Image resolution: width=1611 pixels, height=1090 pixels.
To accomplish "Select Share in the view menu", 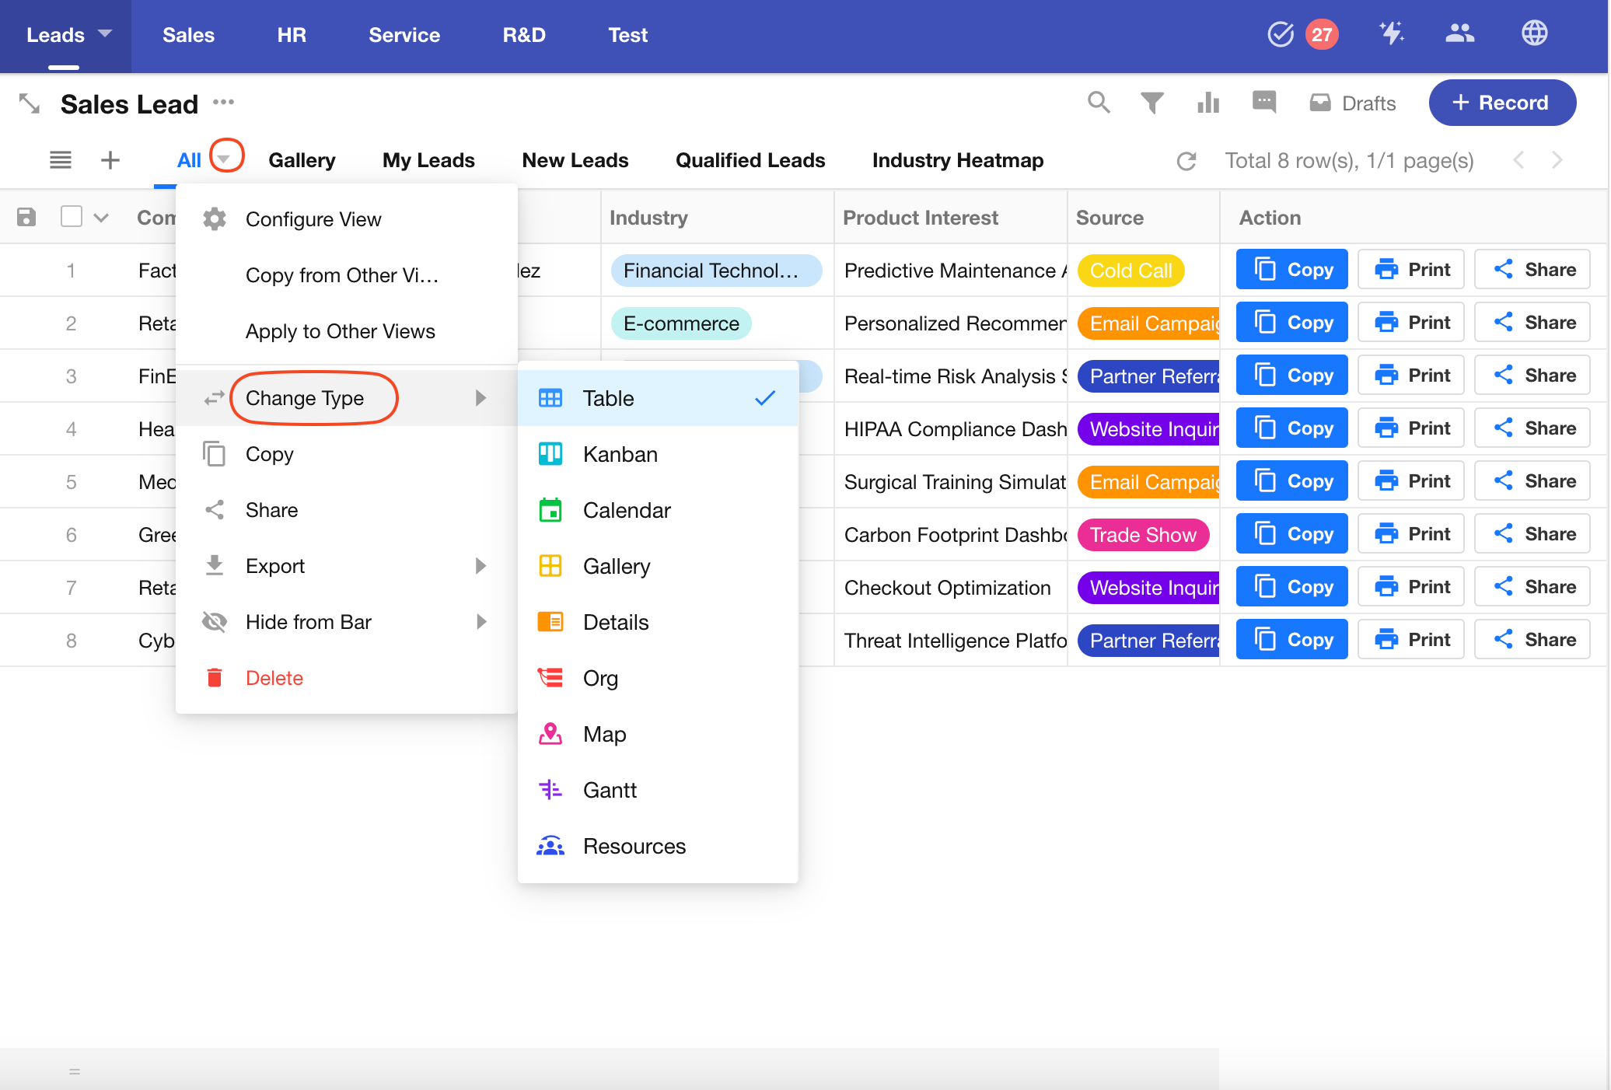I will tap(347, 510).
